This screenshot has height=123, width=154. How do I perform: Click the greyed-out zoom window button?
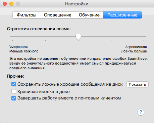point(18,4)
